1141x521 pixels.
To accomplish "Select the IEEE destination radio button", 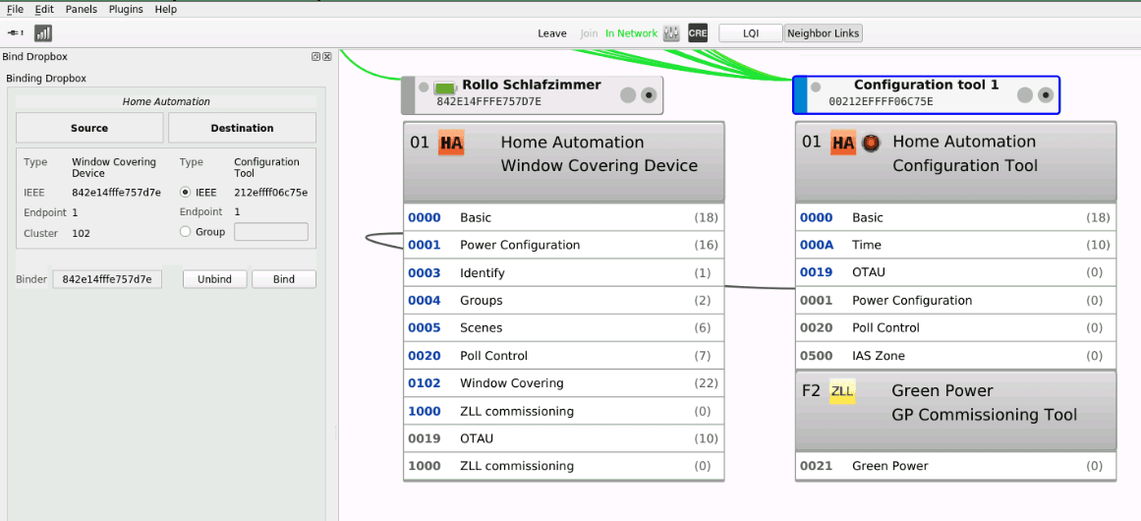I will [185, 193].
